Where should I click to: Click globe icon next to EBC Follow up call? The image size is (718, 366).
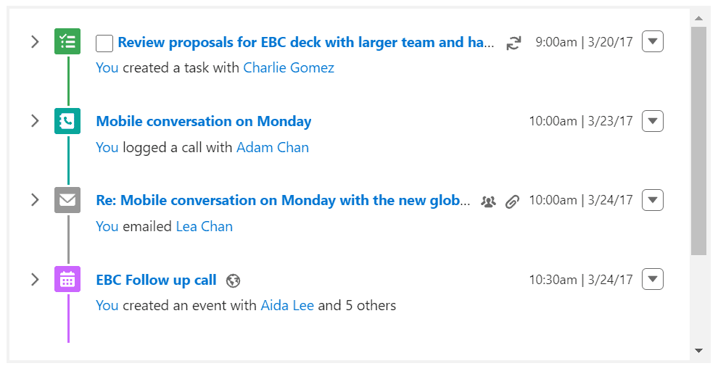(x=233, y=280)
